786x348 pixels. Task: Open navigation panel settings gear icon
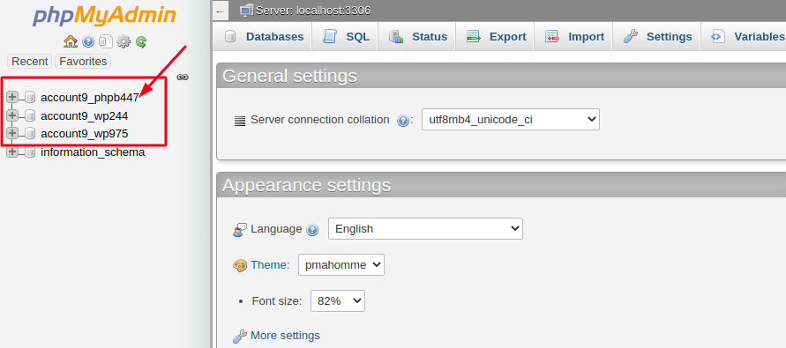(124, 41)
